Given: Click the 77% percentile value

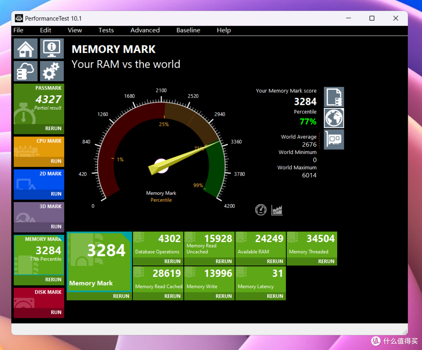Looking at the screenshot, I should tap(308, 122).
